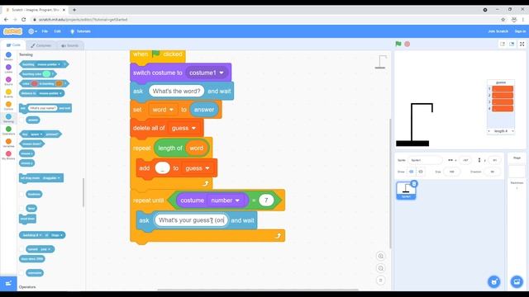Open the draggable dropdown in set drag mode block
Screen dimensions: 529x297
tap(59, 178)
